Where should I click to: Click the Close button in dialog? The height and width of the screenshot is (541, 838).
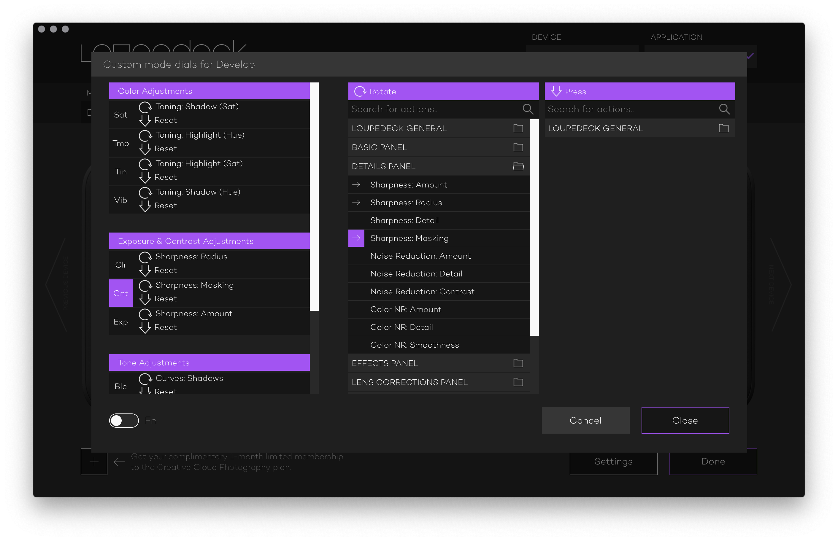click(x=685, y=421)
